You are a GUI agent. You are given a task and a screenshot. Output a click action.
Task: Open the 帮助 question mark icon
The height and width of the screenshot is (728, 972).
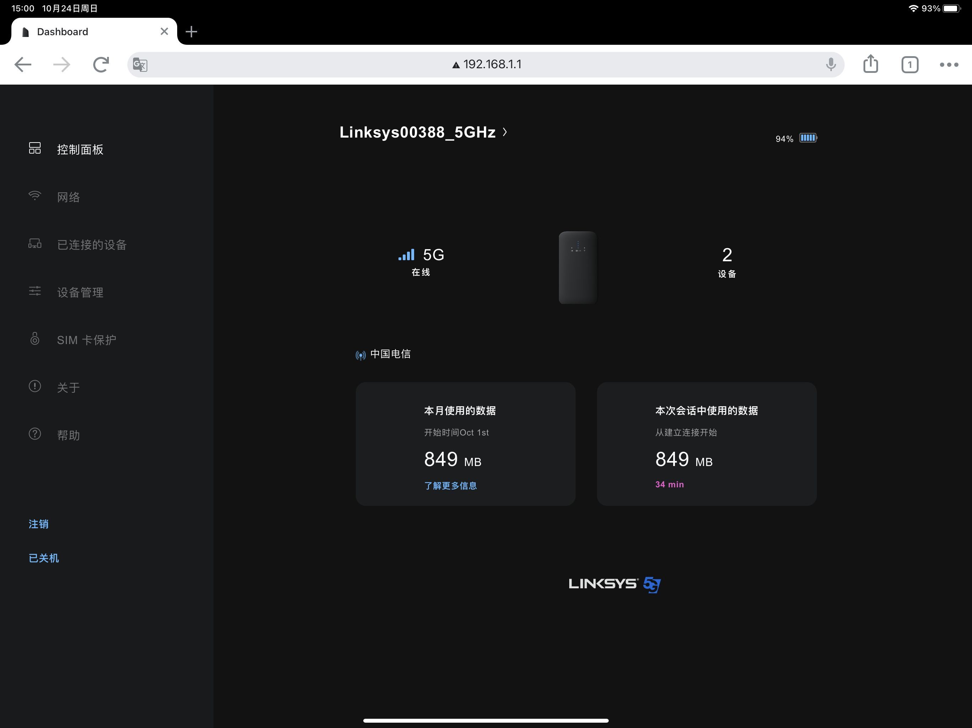click(35, 434)
